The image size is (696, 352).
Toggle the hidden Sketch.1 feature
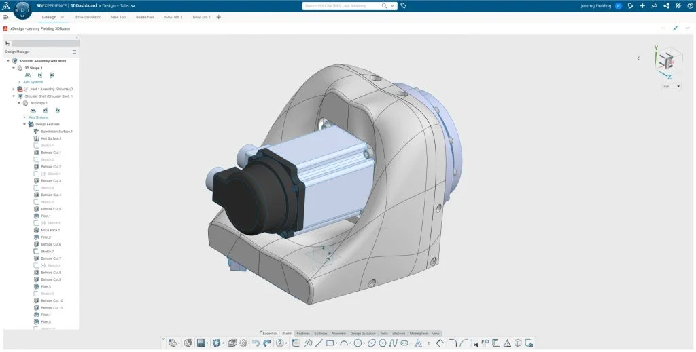point(47,146)
